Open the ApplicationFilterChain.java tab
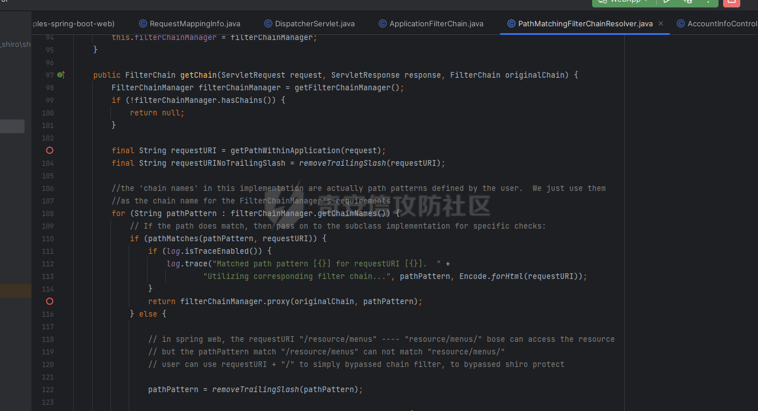Screen dimensions: 758x411 tap(436, 23)
